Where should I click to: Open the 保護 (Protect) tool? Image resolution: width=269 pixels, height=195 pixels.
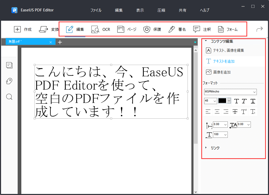(x=152, y=30)
